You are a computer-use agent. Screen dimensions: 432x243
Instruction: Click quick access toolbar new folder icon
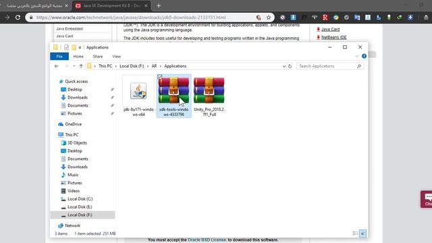point(74,47)
